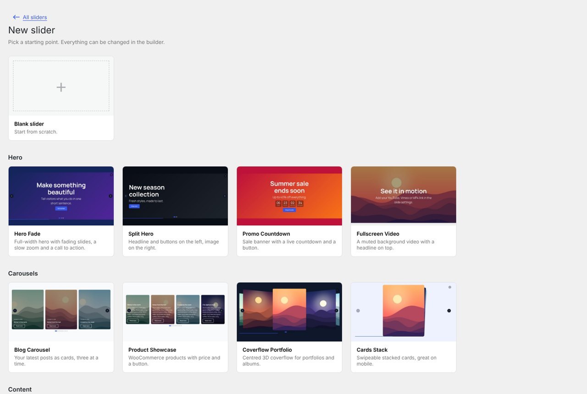Image resolution: width=587 pixels, height=394 pixels.
Task: Click the grey previous dot in Cards Stack preview
Action: (358, 311)
